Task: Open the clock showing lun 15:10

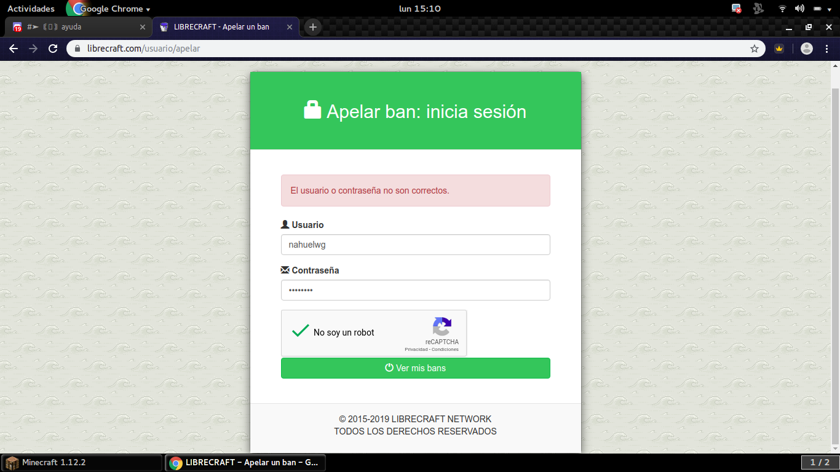Action: click(x=420, y=9)
